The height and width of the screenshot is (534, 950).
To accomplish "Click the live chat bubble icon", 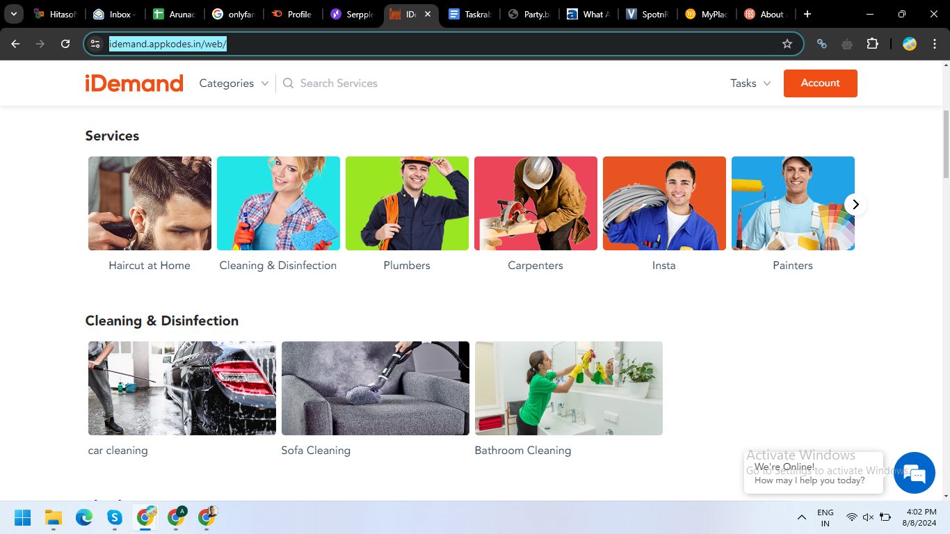I will tap(915, 473).
